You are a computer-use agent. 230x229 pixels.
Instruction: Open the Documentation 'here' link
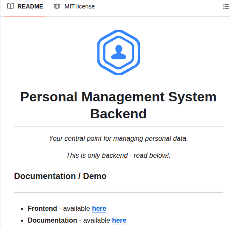point(119,220)
